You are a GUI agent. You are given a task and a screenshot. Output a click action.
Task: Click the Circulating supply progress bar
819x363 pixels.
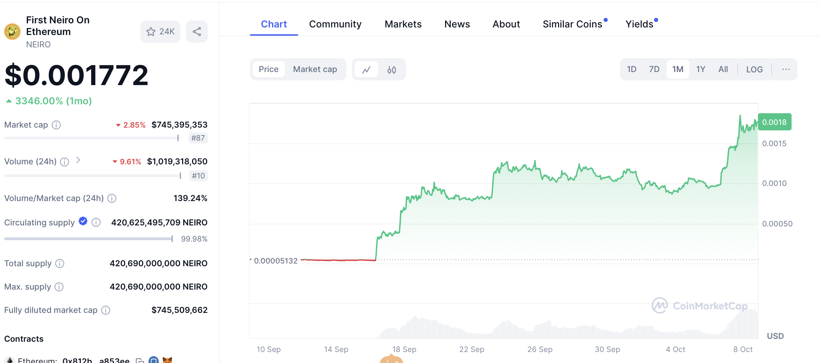coord(88,239)
